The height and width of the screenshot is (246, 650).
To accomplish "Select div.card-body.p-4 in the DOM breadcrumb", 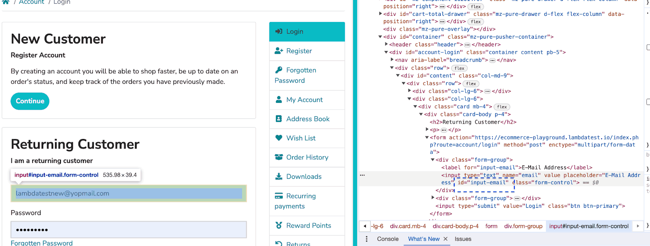I will tap(455, 226).
